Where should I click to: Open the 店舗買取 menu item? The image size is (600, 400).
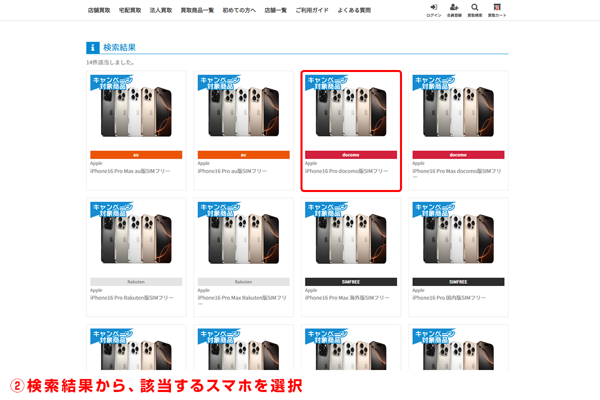tap(98, 9)
